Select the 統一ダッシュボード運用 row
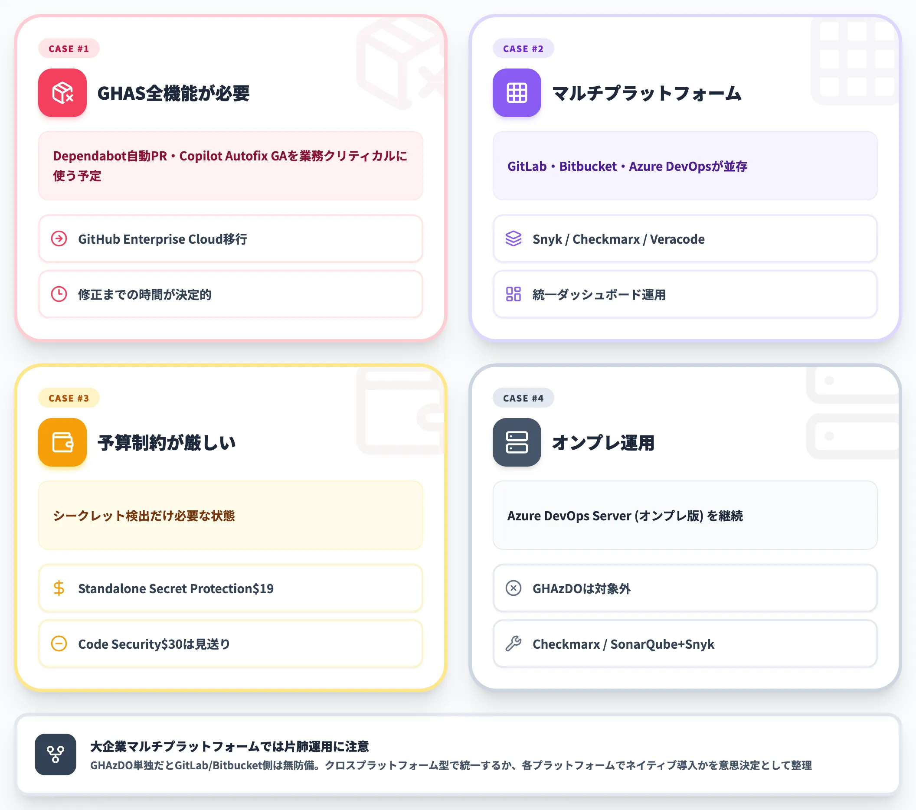The image size is (916, 810). (x=685, y=294)
